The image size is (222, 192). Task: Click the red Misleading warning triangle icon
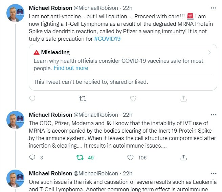[x=37, y=53]
